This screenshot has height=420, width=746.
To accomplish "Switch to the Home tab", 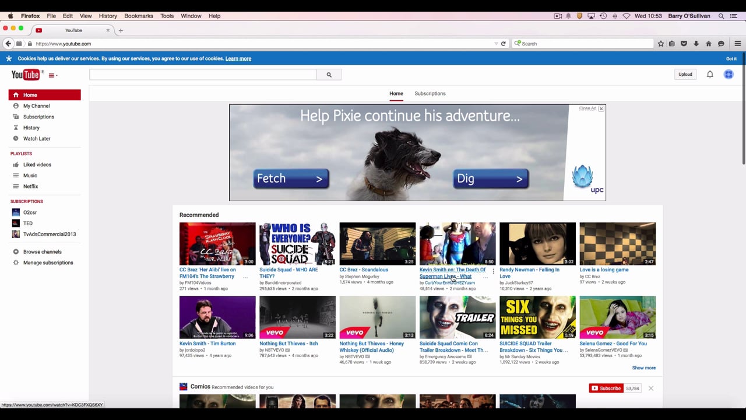I will (x=396, y=93).
